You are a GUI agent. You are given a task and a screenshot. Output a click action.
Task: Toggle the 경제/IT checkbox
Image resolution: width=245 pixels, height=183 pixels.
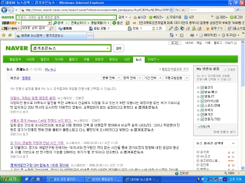click(x=202, y=97)
